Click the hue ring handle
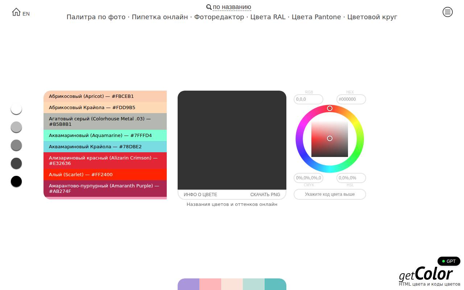This screenshot has height=290, width=464. coord(330,108)
